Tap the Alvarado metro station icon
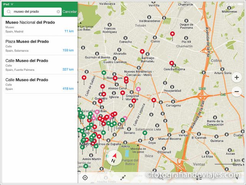The height and width of the screenshot is (185, 246). click(120, 50)
